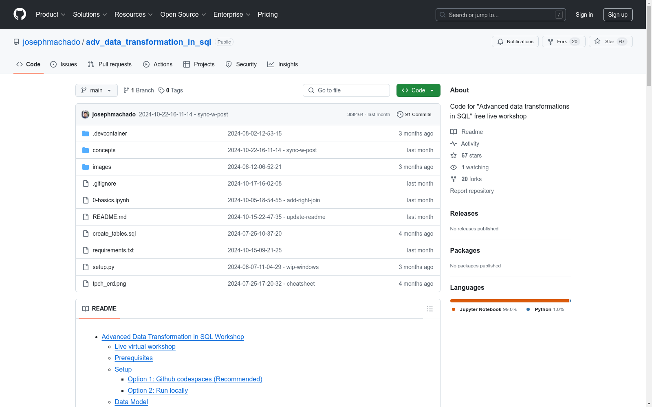Open the concepts folder name

(104, 150)
